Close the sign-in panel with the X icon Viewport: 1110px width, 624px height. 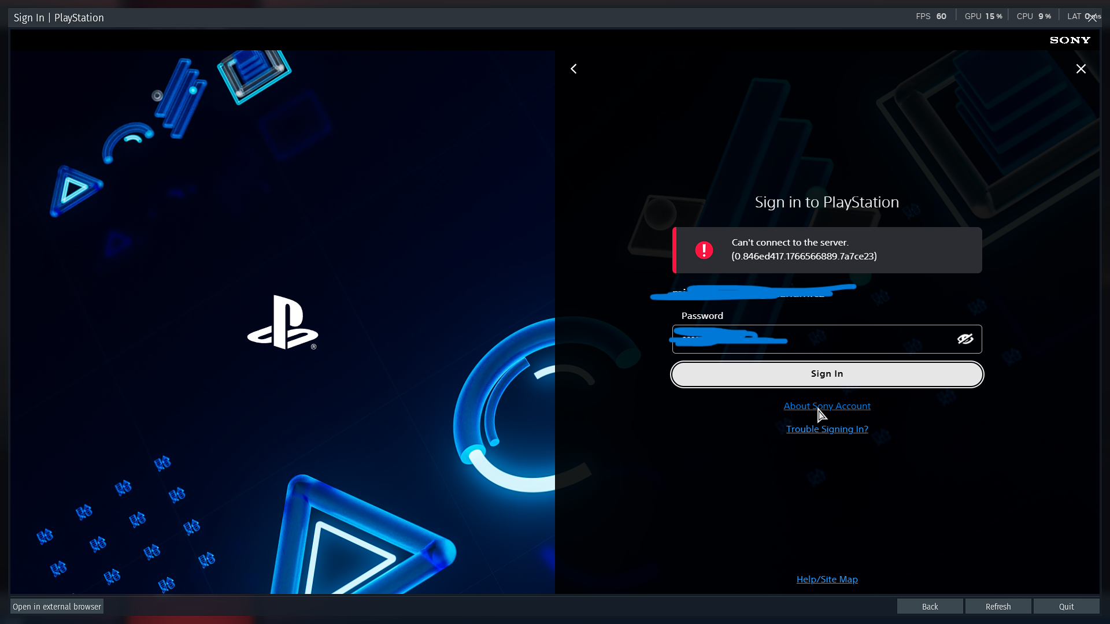(1081, 69)
